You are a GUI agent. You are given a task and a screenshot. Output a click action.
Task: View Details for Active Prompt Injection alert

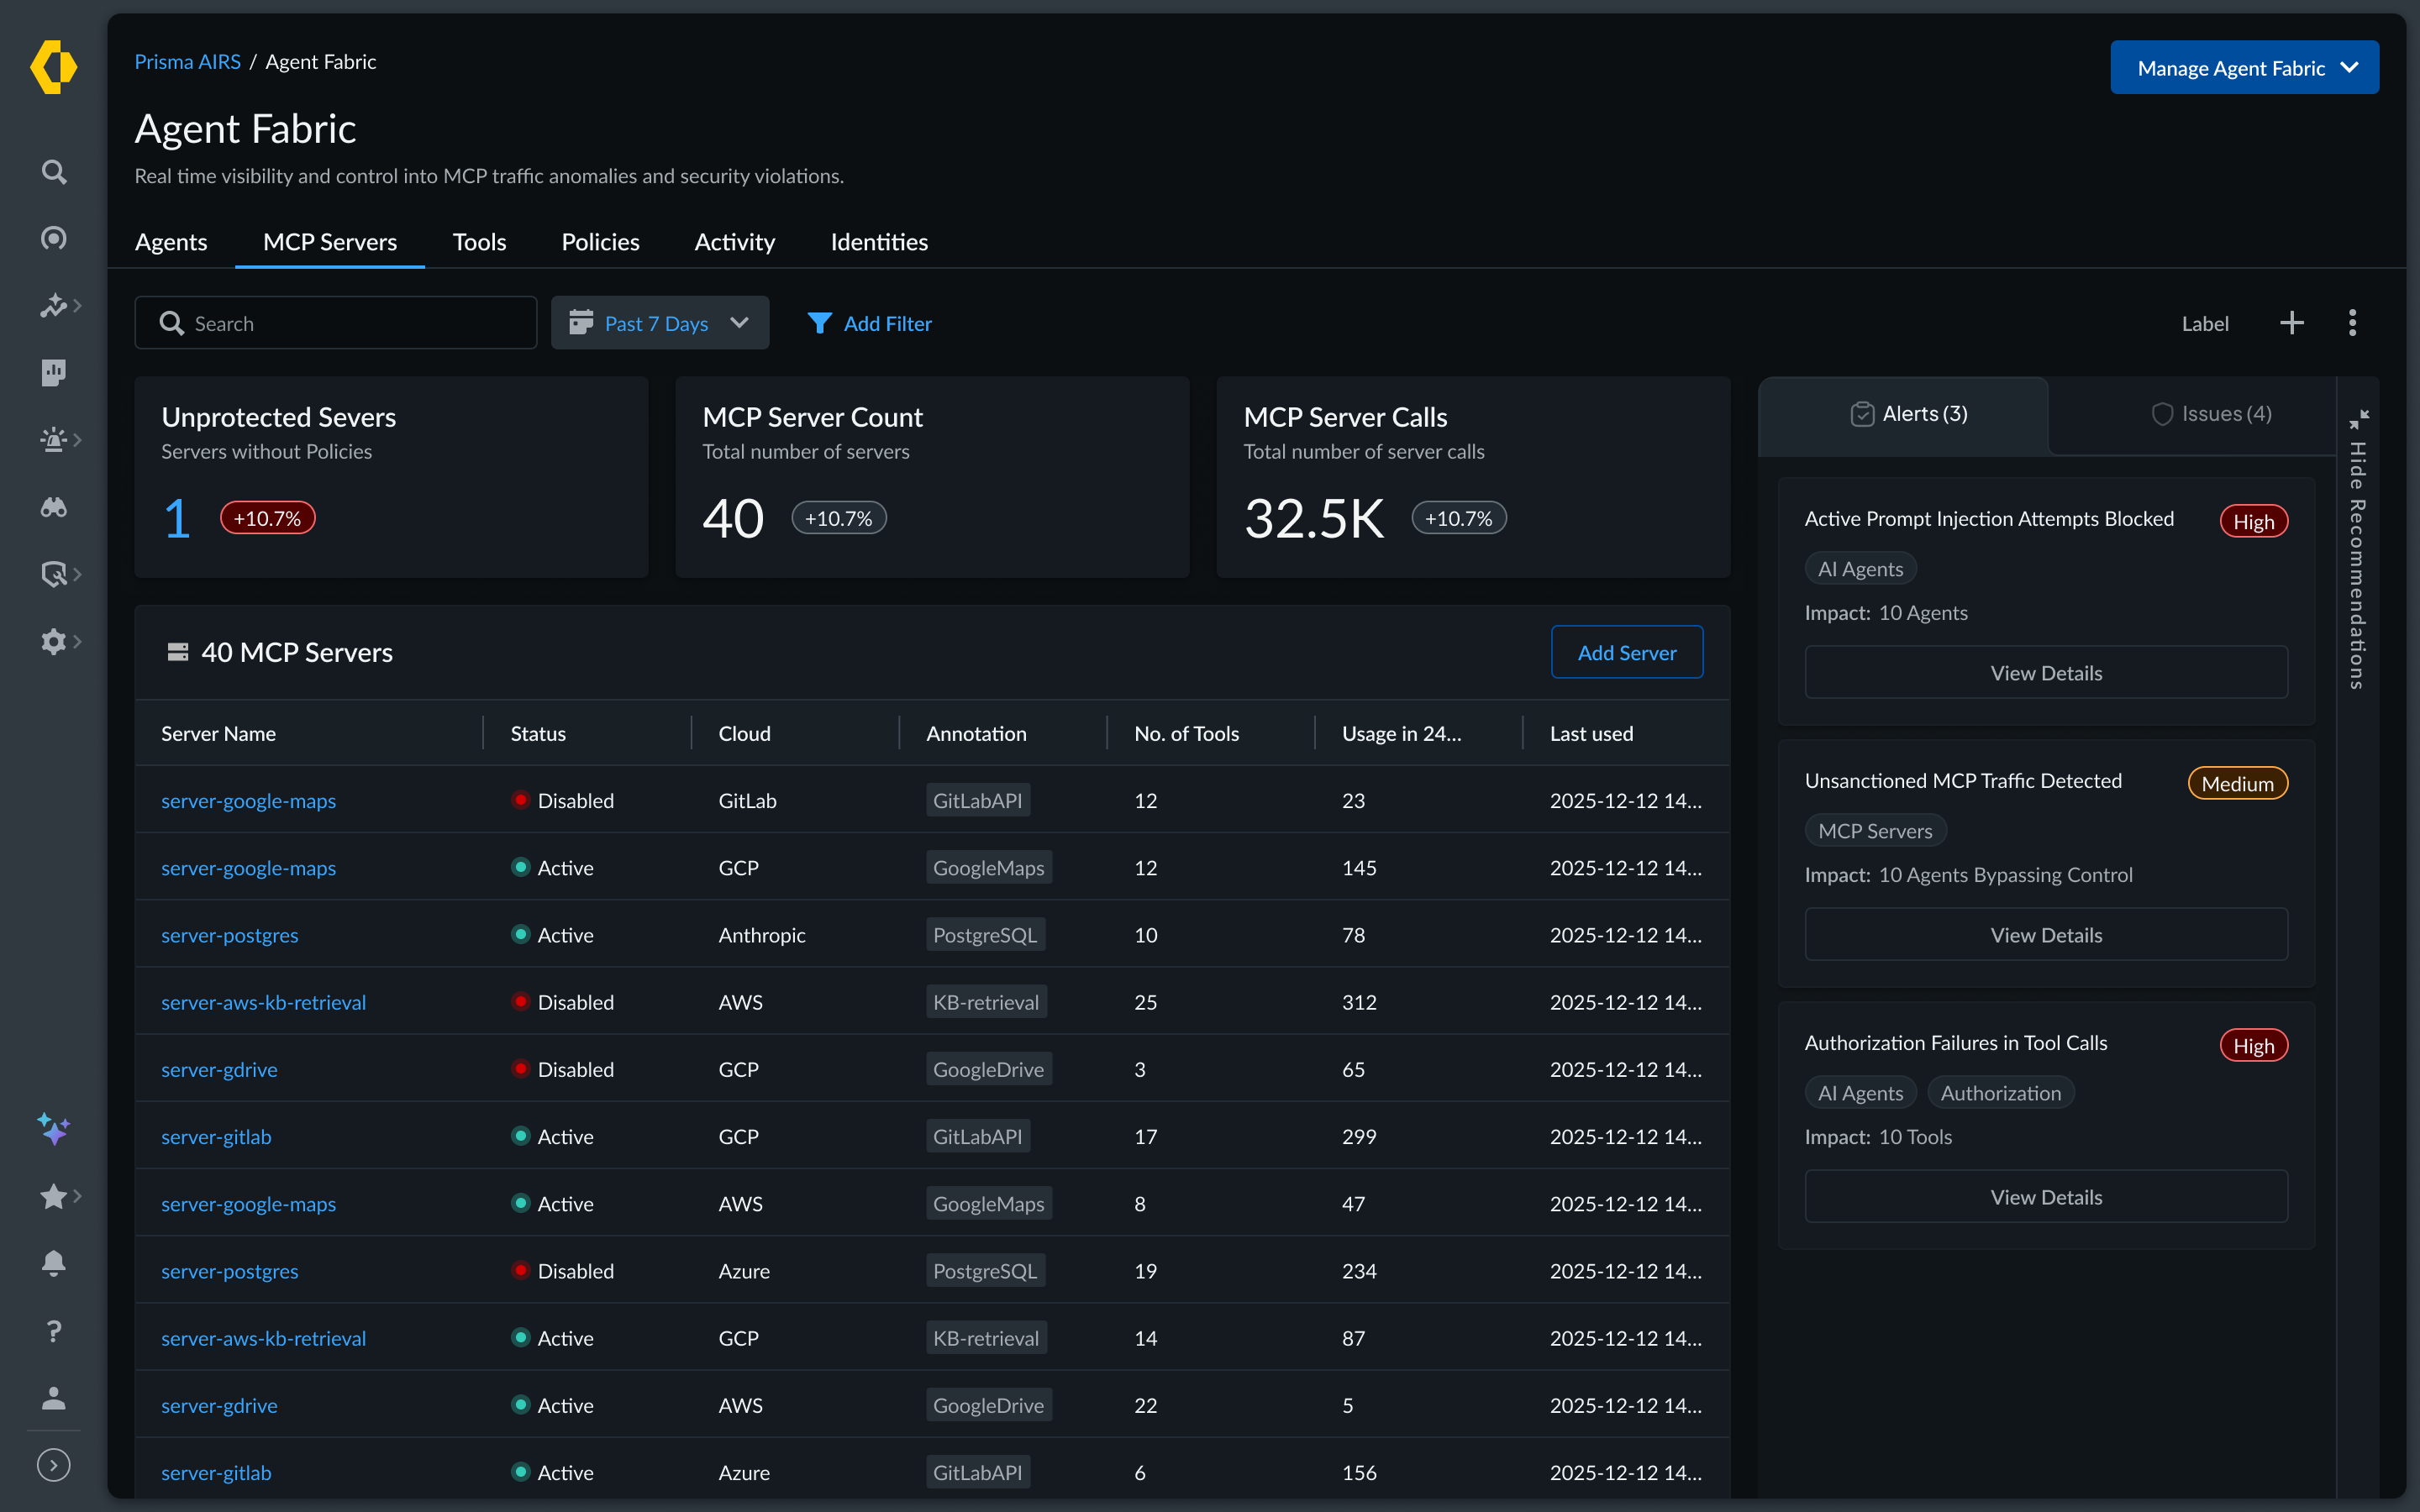2046,672
